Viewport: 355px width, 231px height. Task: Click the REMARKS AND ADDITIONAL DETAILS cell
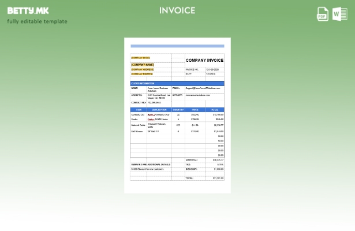coord(151,165)
